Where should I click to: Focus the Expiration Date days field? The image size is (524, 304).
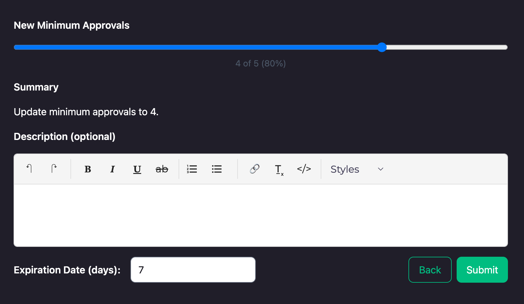pos(193,270)
